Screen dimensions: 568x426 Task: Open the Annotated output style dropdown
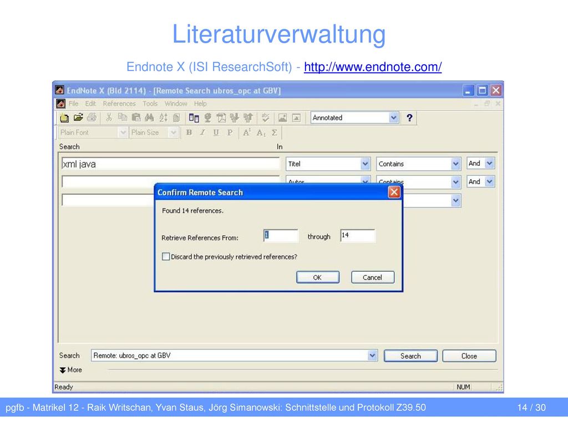tap(393, 118)
